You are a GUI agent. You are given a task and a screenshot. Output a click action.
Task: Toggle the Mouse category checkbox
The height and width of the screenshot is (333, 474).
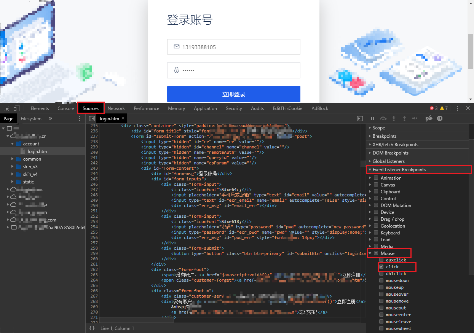coord(376,253)
